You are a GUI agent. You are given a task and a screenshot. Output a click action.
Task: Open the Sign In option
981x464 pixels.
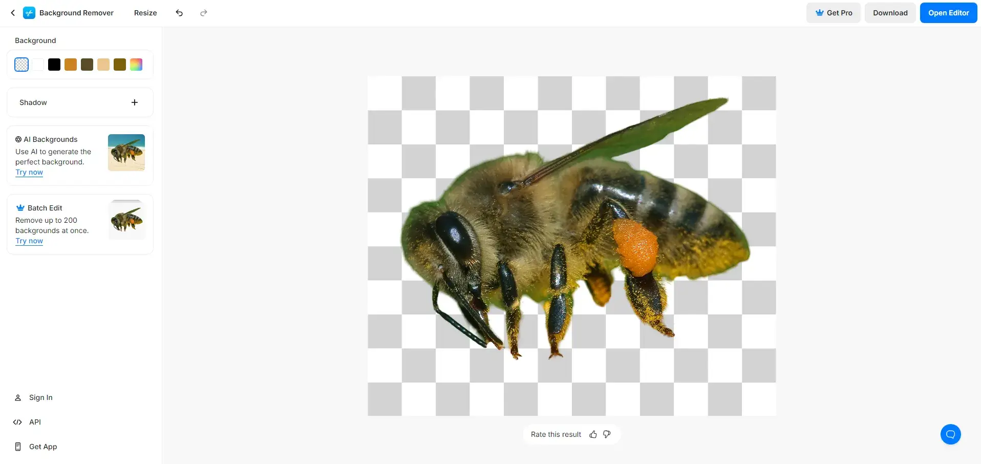pos(40,397)
